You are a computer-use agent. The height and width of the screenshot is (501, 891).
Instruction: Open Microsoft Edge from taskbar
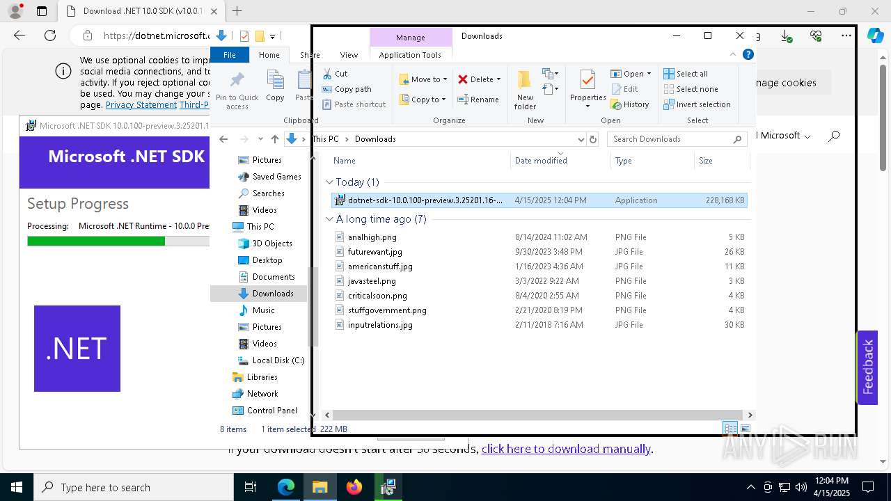pos(286,487)
